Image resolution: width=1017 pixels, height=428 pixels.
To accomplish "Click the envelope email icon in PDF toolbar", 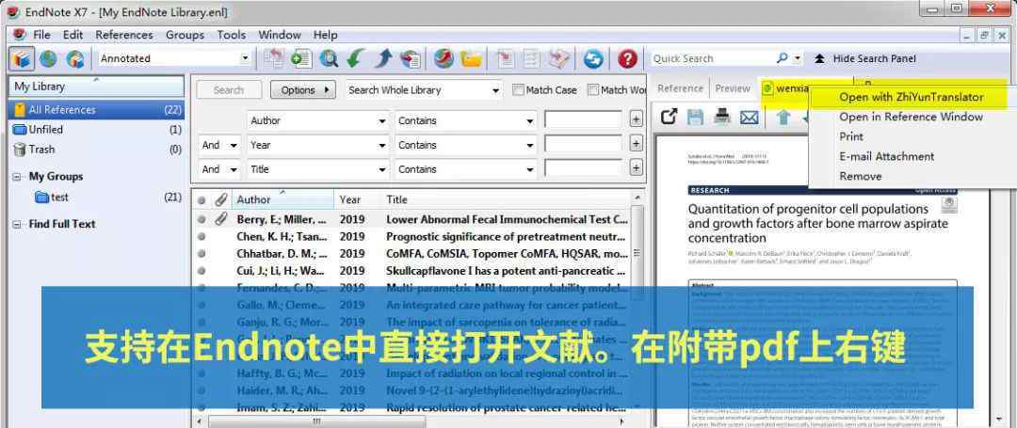I will coord(750,118).
